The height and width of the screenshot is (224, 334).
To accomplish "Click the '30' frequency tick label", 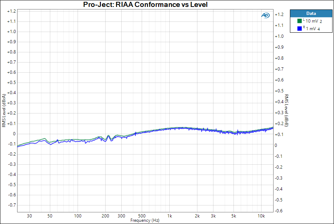I will coord(30,216).
